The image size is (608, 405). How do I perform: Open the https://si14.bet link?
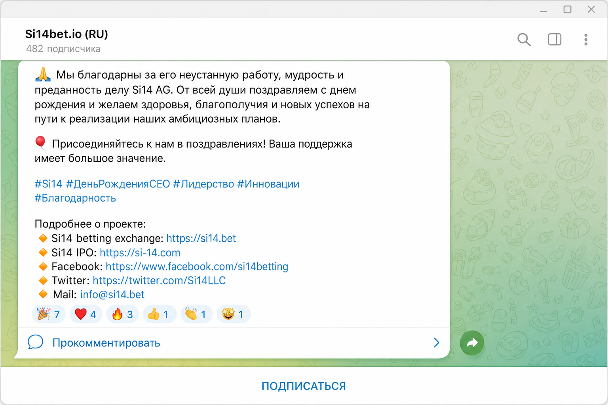(201, 238)
